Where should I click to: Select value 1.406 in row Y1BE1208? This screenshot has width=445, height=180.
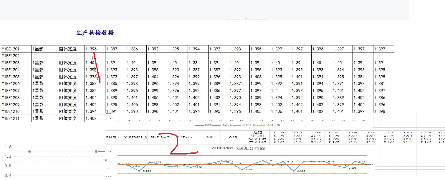coord(153,98)
